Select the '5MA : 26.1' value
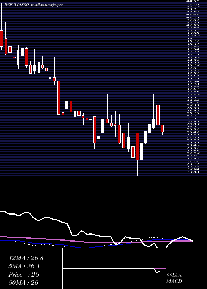The image size is (207, 289). pyautogui.click(x=24, y=266)
